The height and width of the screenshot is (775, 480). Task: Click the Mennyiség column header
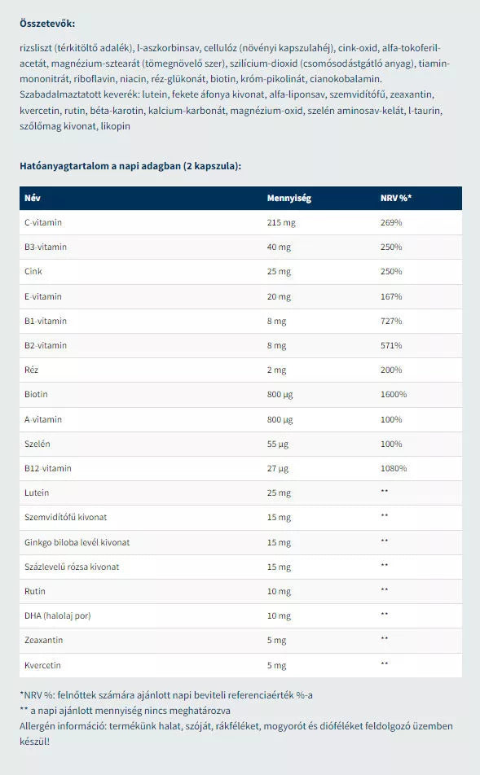289,198
